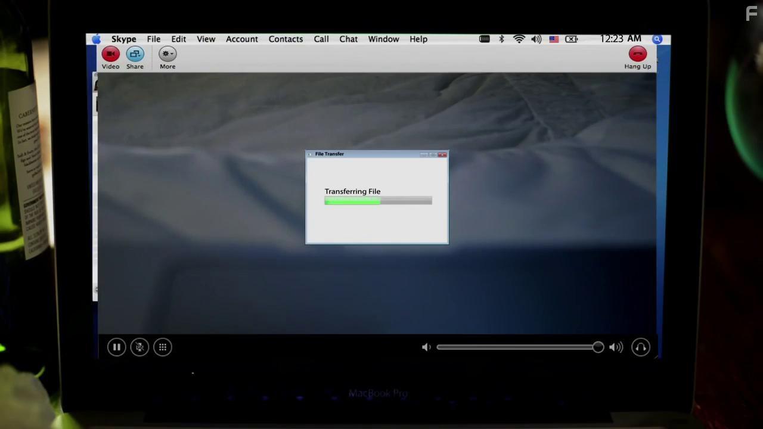Click the Share screen icon

[x=135, y=54]
